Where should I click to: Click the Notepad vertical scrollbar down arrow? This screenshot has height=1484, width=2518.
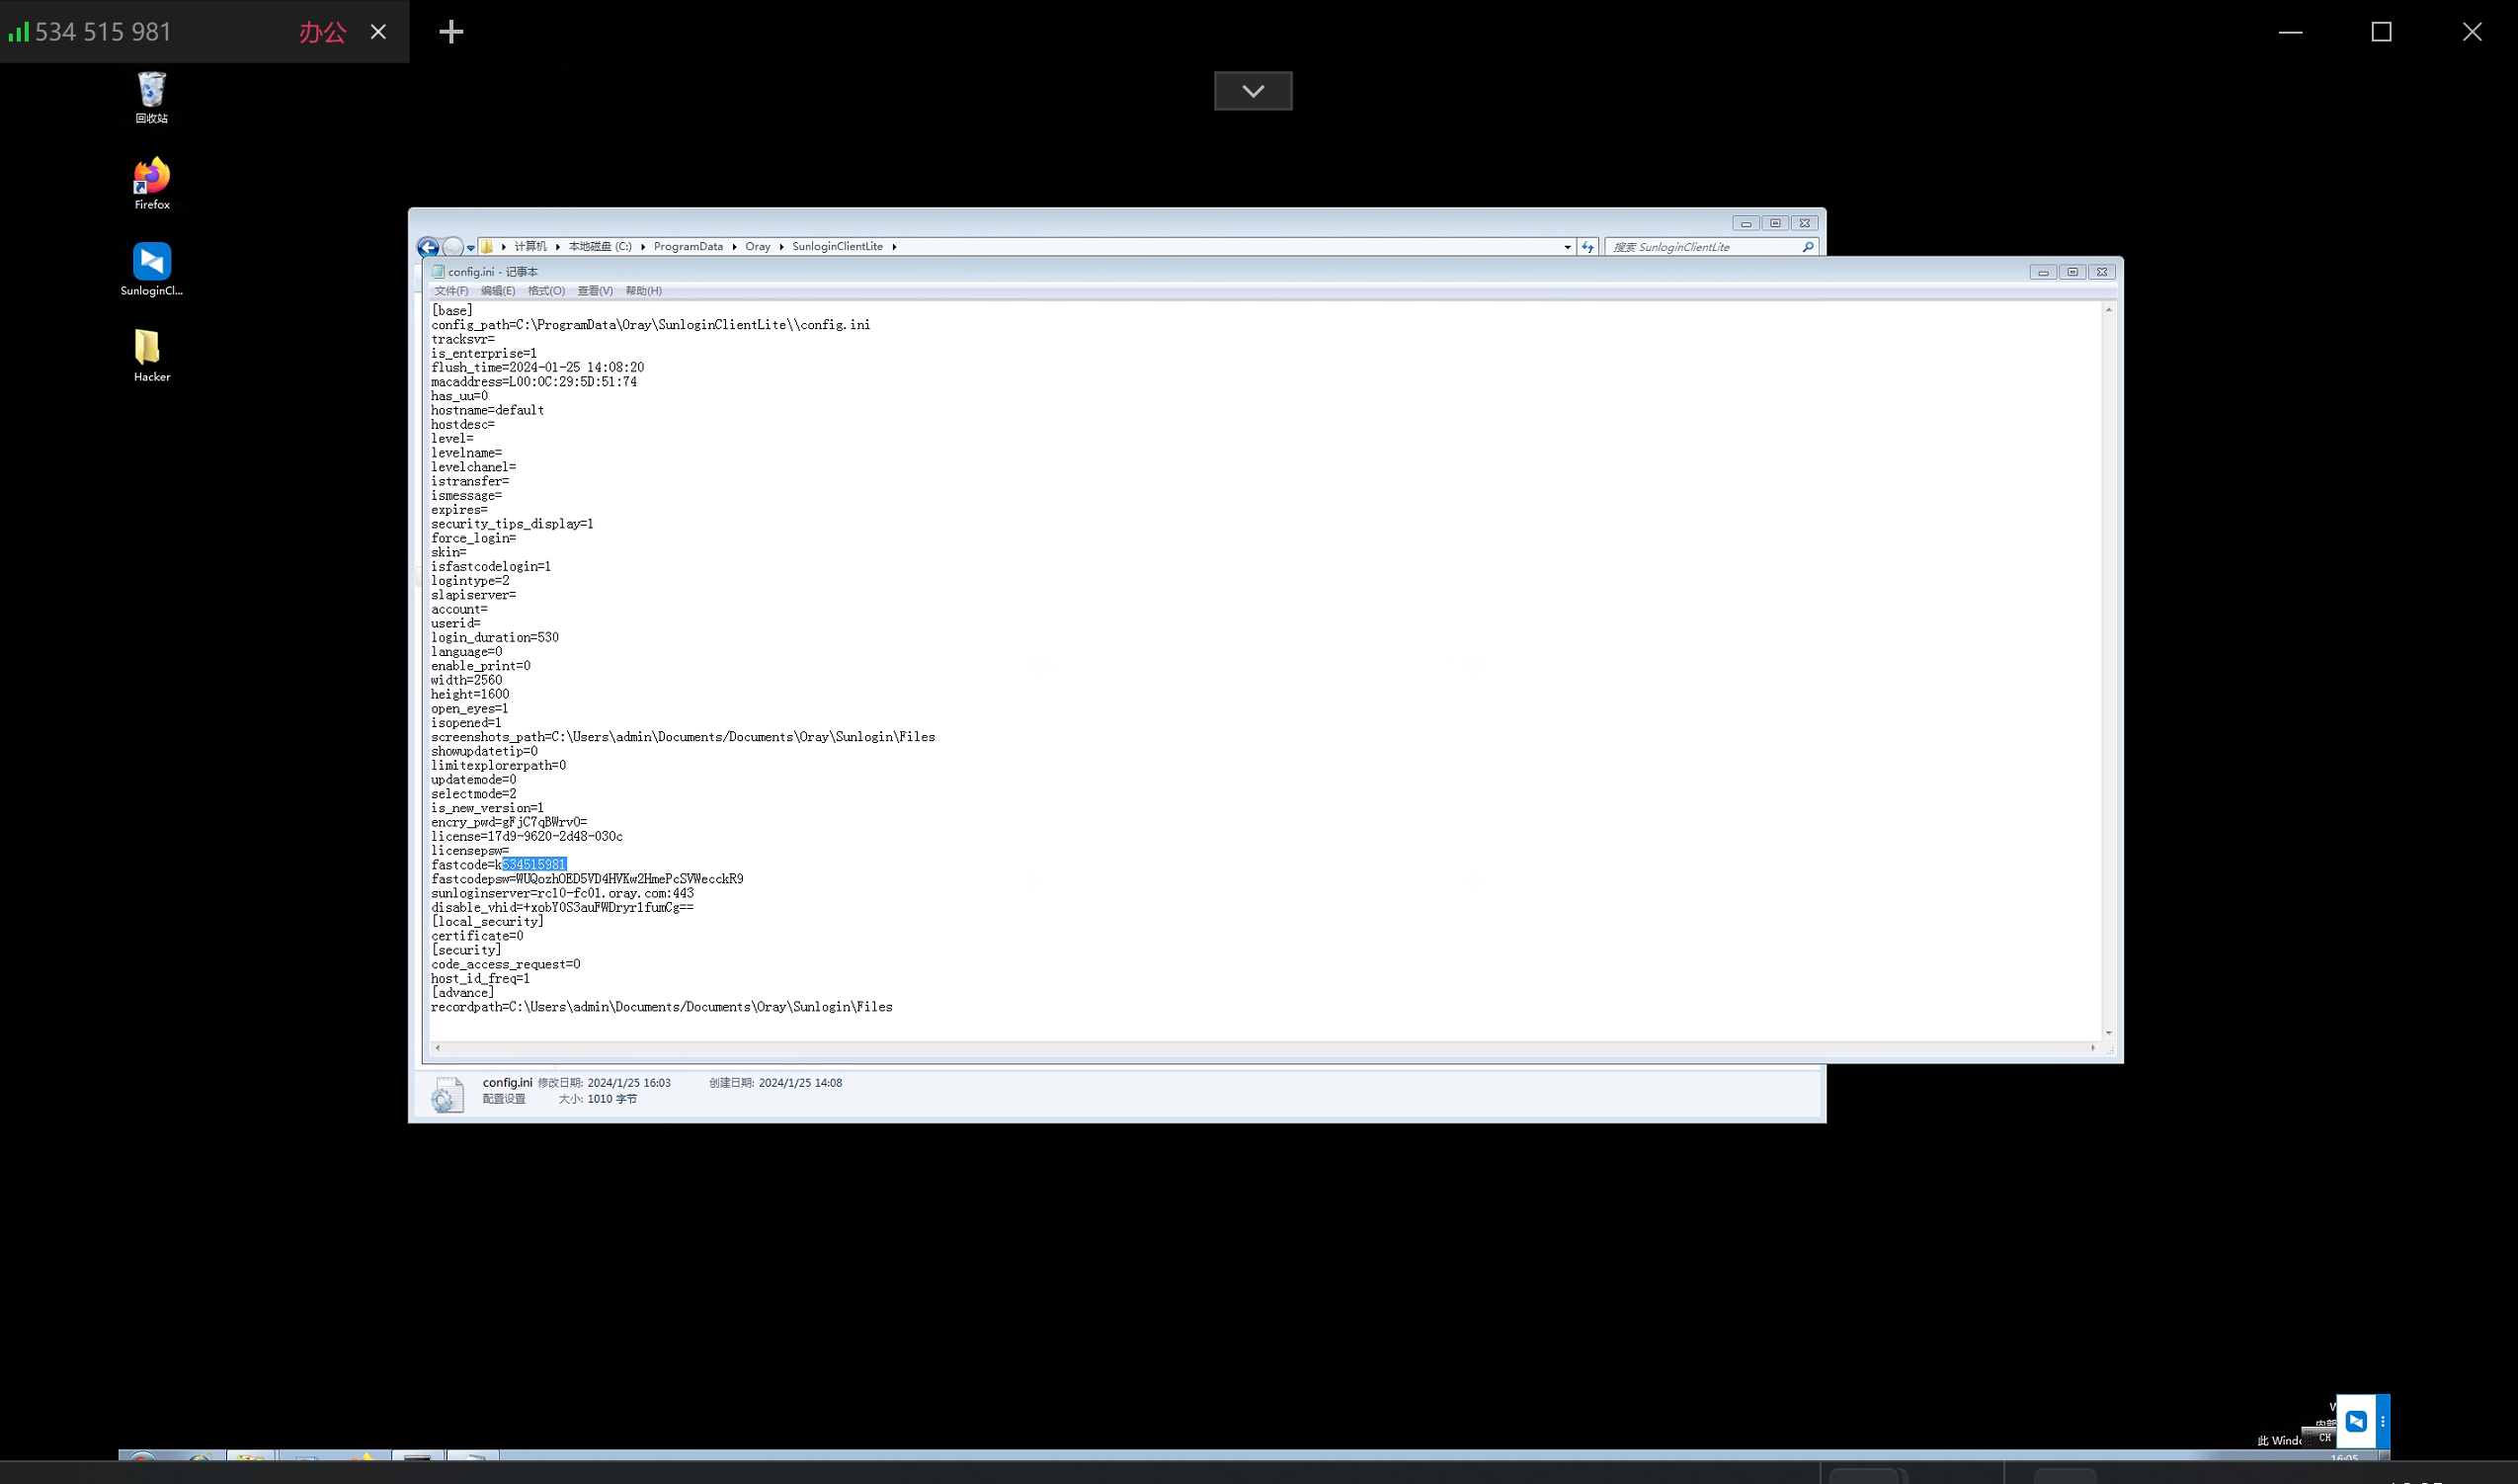click(x=2108, y=1033)
